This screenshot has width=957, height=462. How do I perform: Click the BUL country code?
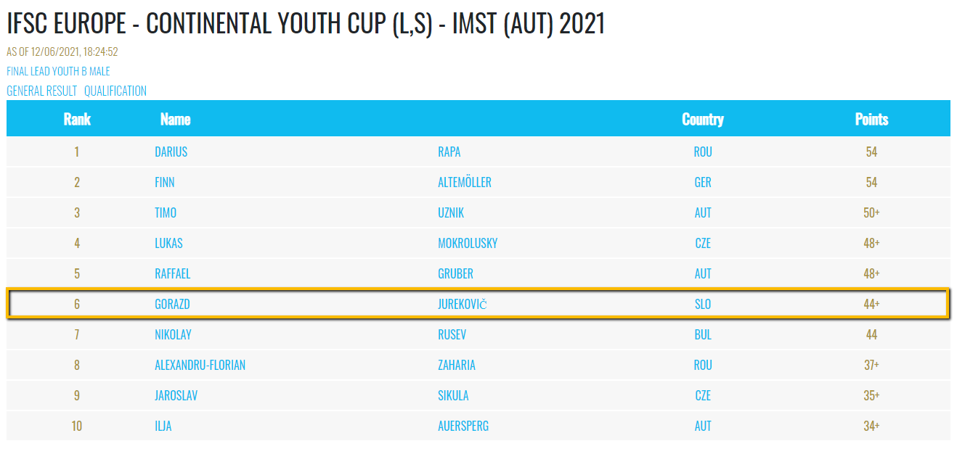point(703,334)
